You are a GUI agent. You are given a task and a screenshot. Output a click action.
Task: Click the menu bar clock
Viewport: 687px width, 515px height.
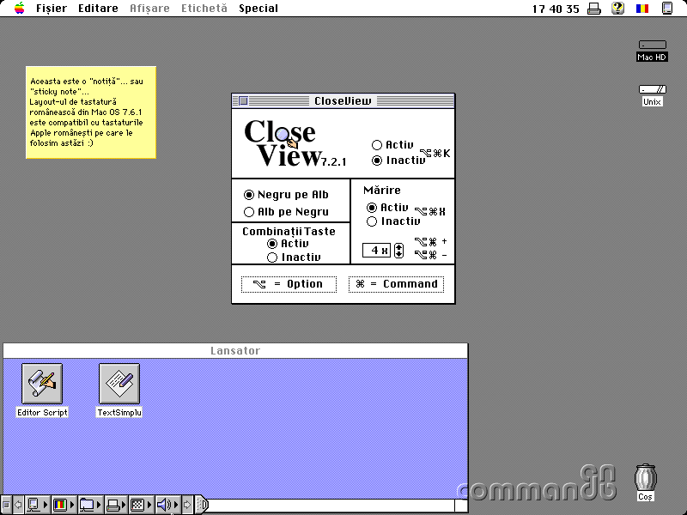(556, 9)
